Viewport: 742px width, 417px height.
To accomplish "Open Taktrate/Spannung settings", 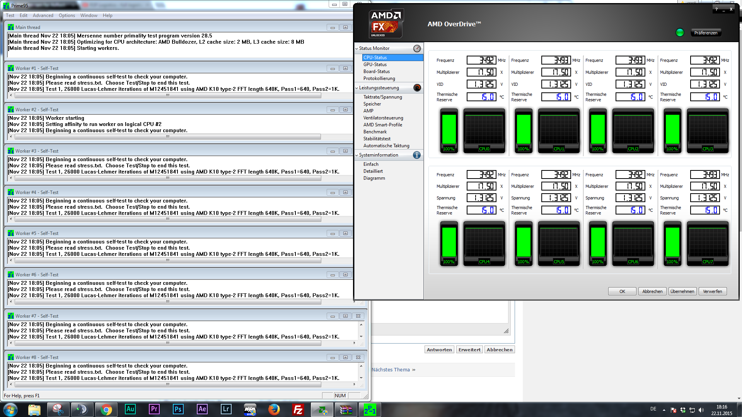I will coord(382,97).
